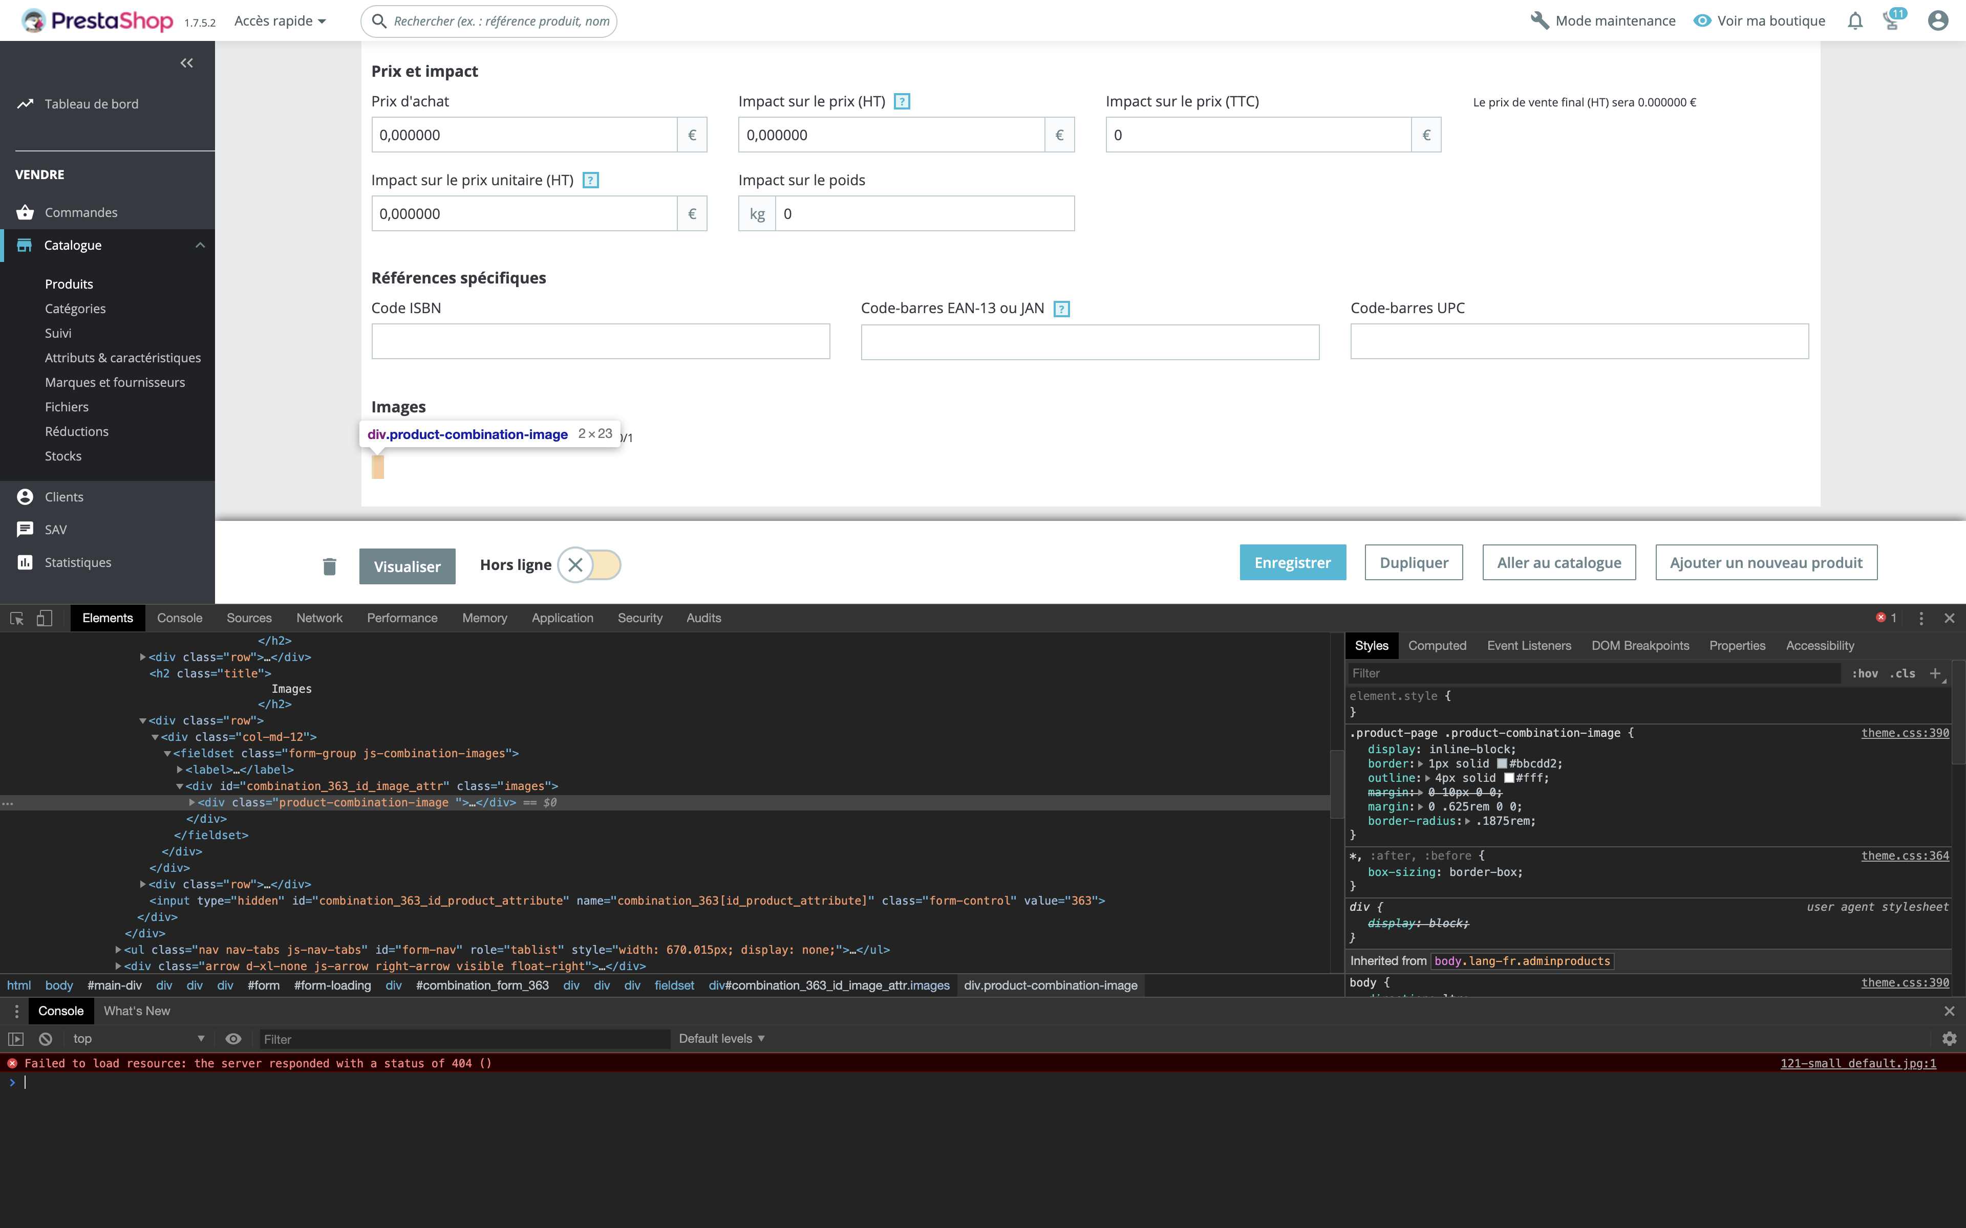
Task: Toggle the .cls class editor in Styles
Action: (x=1902, y=673)
